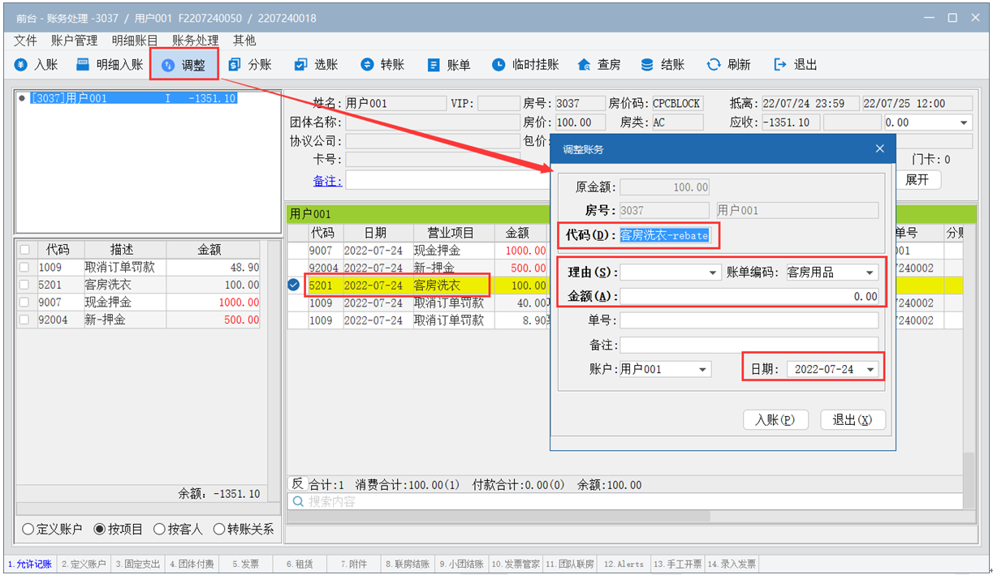Open the 账单编码 dropdown showing 客房用品
Screen dimensions: 993x575
pyautogui.click(x=870, y=273)
